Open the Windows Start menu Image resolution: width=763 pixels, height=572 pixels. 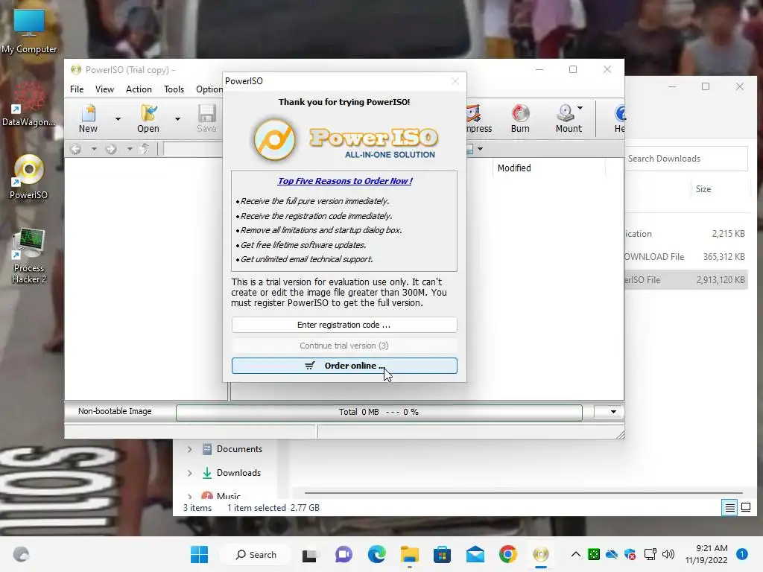coord(199,554)
